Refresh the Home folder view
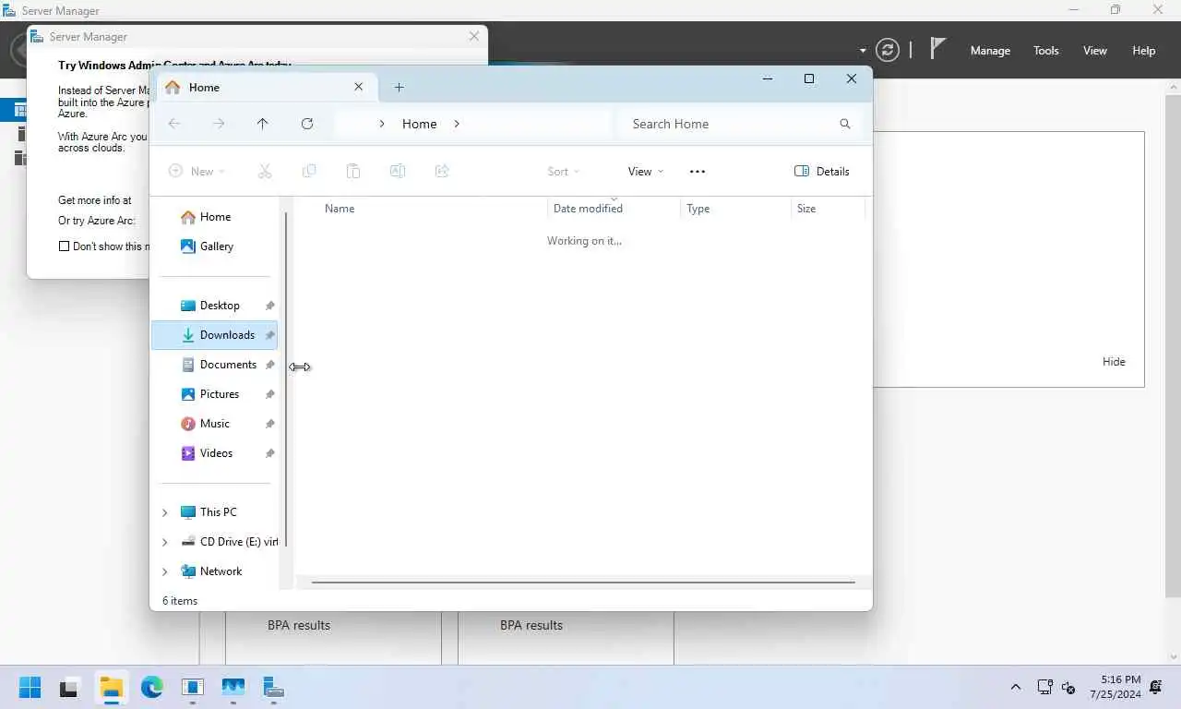 pos(307,124)
